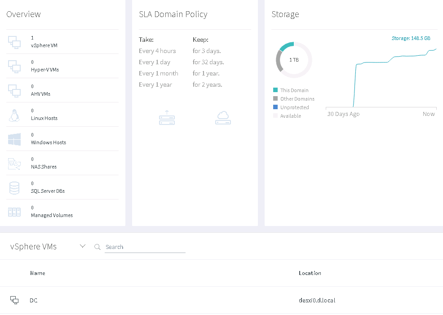Open the Storage: 148.5 GB link
Screen dimensions: 443x315
[411, 38]
